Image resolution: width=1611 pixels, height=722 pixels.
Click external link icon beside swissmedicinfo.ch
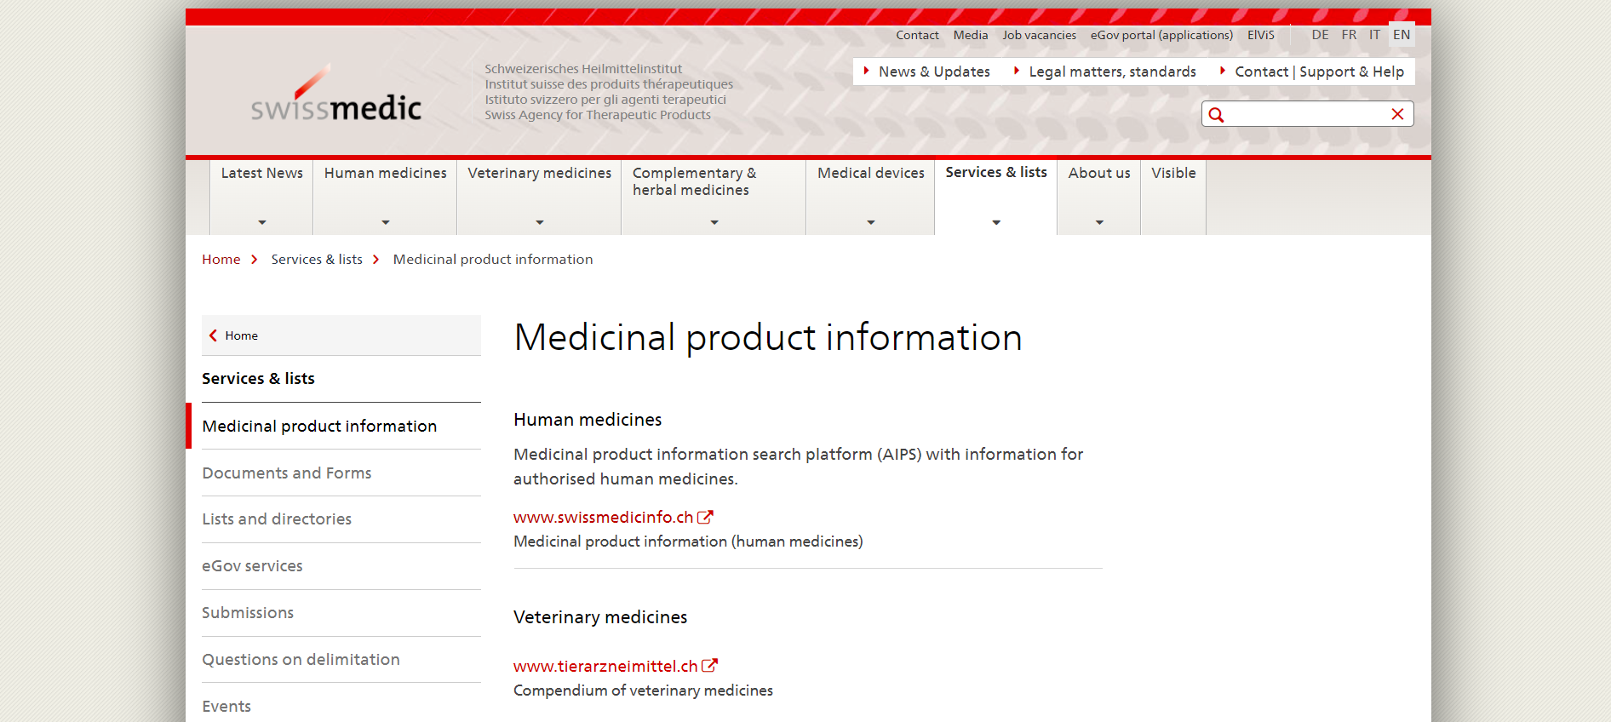(x=705, y=517)
